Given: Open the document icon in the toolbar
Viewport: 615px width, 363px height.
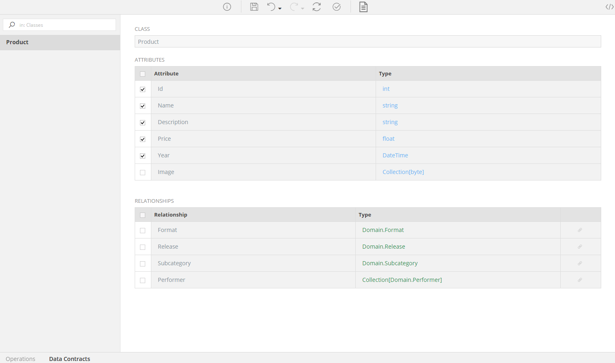Looking at the screenshot, I should point(363,7).
